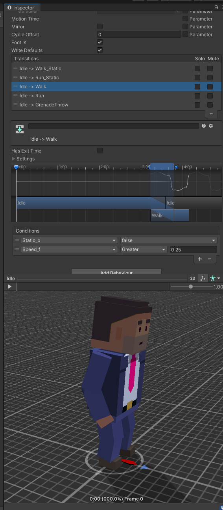Select the Idle -> GrenadeThrow transition row
Image resolution: width=223 pixels, height=510 pixels.
116,104
